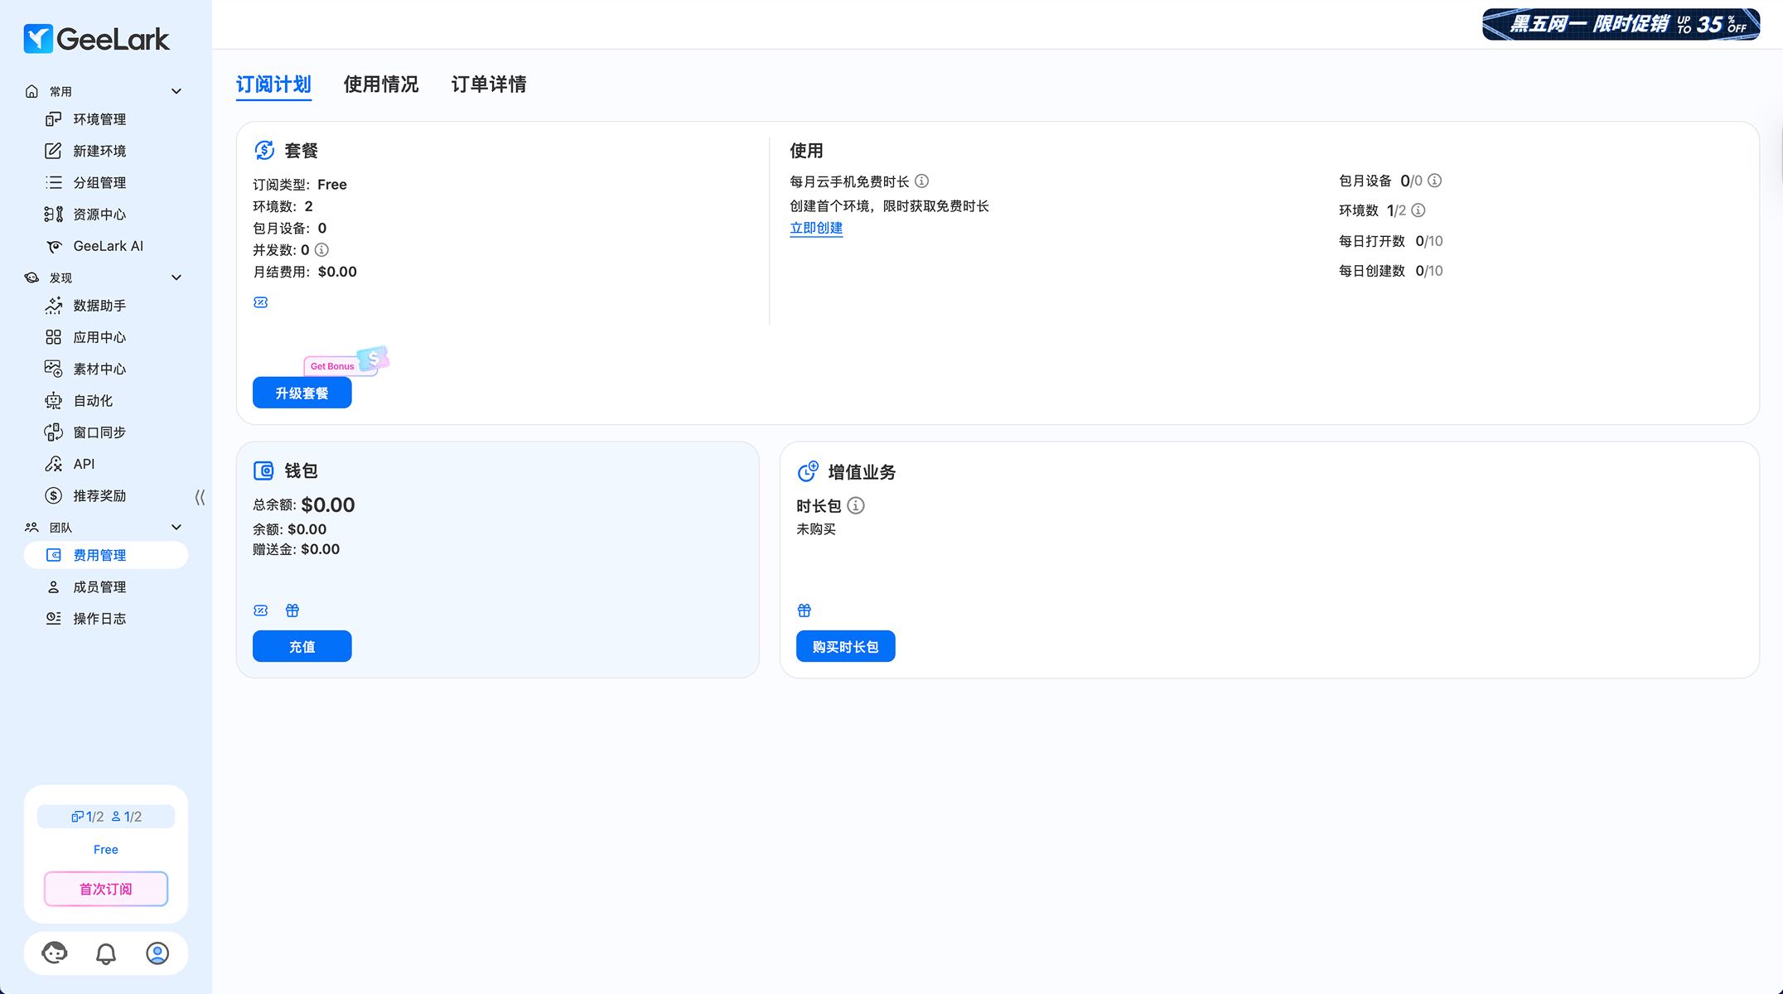Switch to the 订单详情 tab
Screen dimensions: 1783x994
click(489, 84)
